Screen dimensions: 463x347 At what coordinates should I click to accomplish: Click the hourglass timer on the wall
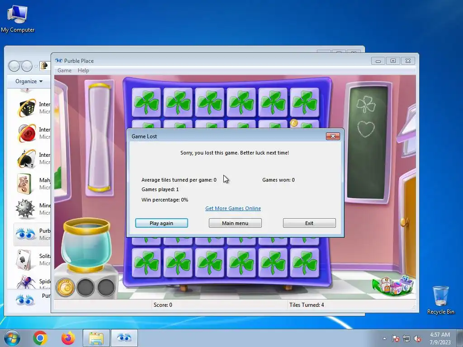coord(99,138)
